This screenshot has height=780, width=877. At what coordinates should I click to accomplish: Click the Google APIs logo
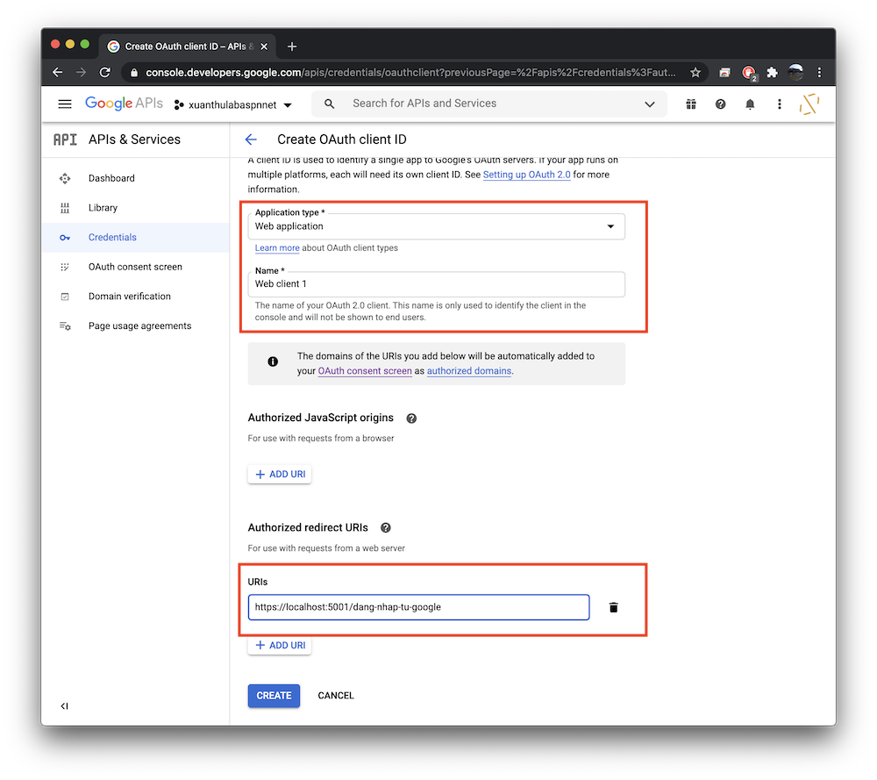coord(124,104)
